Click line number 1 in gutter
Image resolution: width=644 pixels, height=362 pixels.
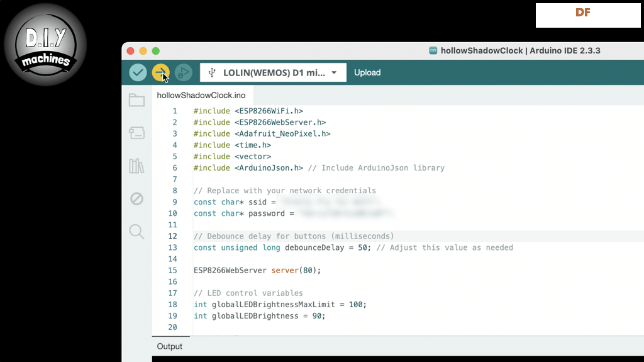point(175,111)
